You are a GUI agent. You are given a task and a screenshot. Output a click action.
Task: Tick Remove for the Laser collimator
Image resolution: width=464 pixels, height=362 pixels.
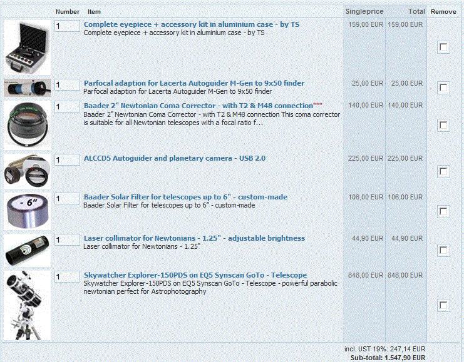pyautogui.click(x=443, y=251)
